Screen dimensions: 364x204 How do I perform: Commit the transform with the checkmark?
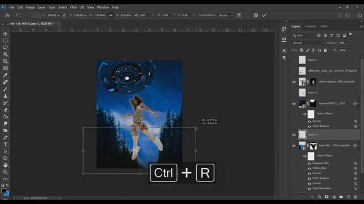(x=264, y=15)
